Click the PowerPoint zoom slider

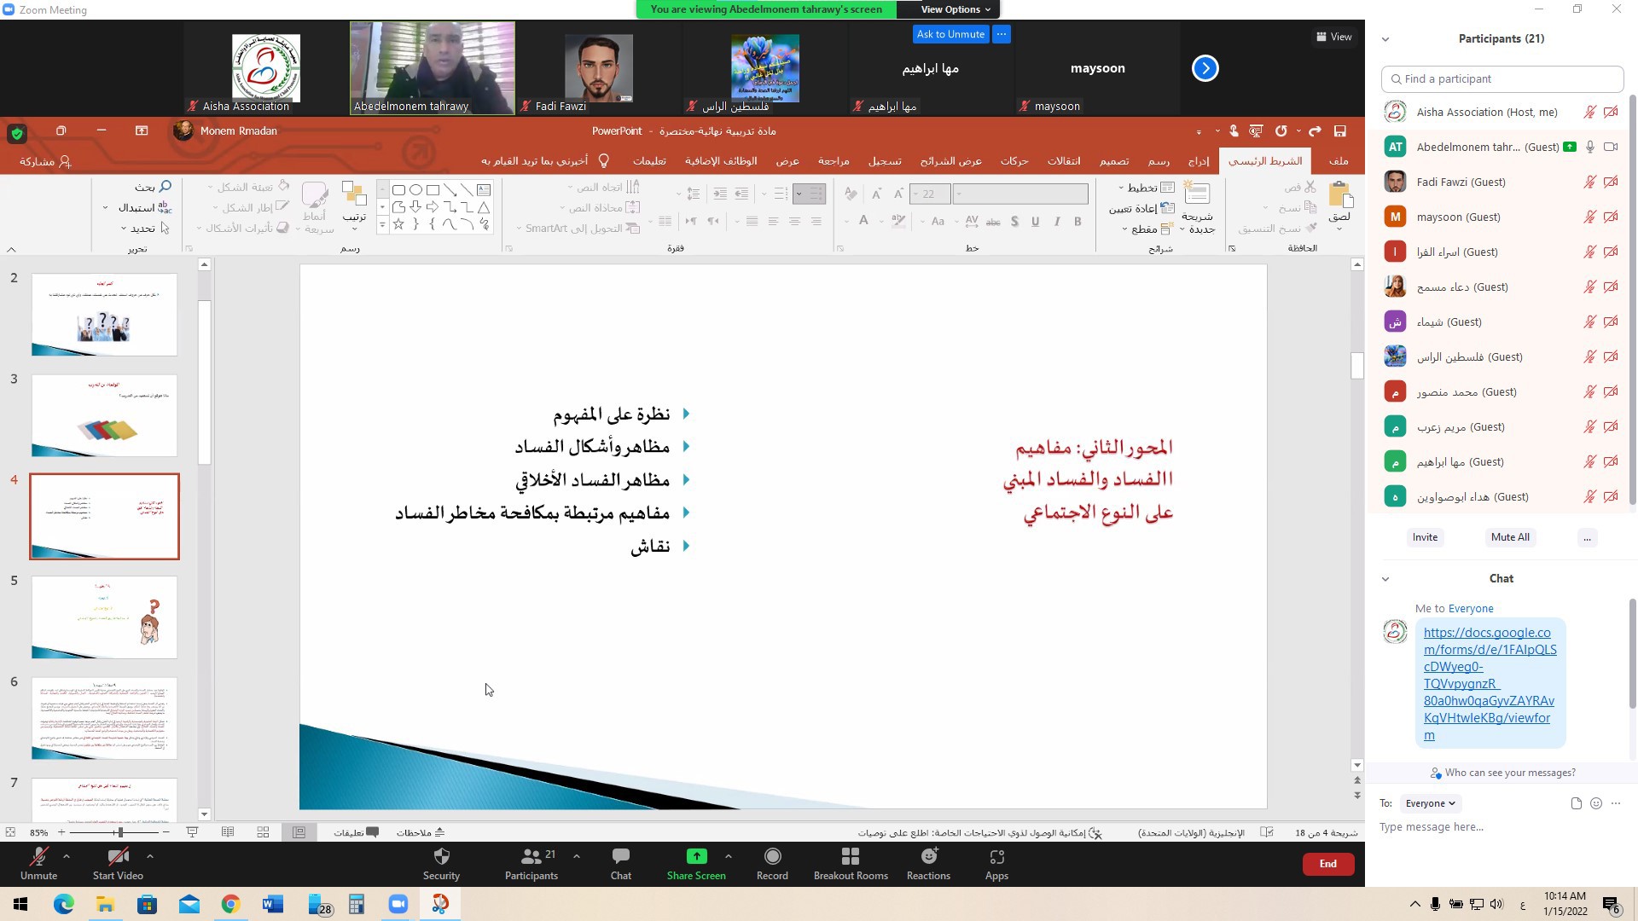coord(119,832)
